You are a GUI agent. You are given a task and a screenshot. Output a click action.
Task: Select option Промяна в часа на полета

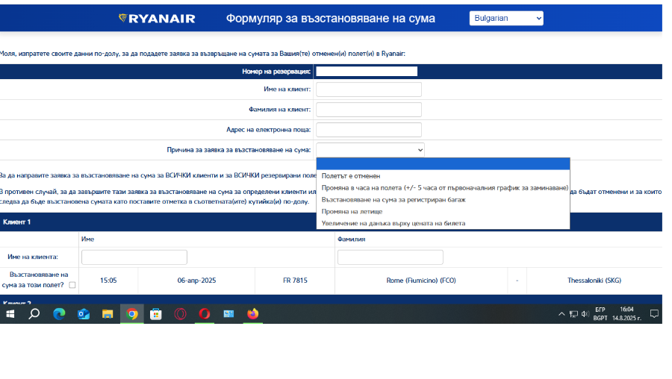tap(444, 188)
